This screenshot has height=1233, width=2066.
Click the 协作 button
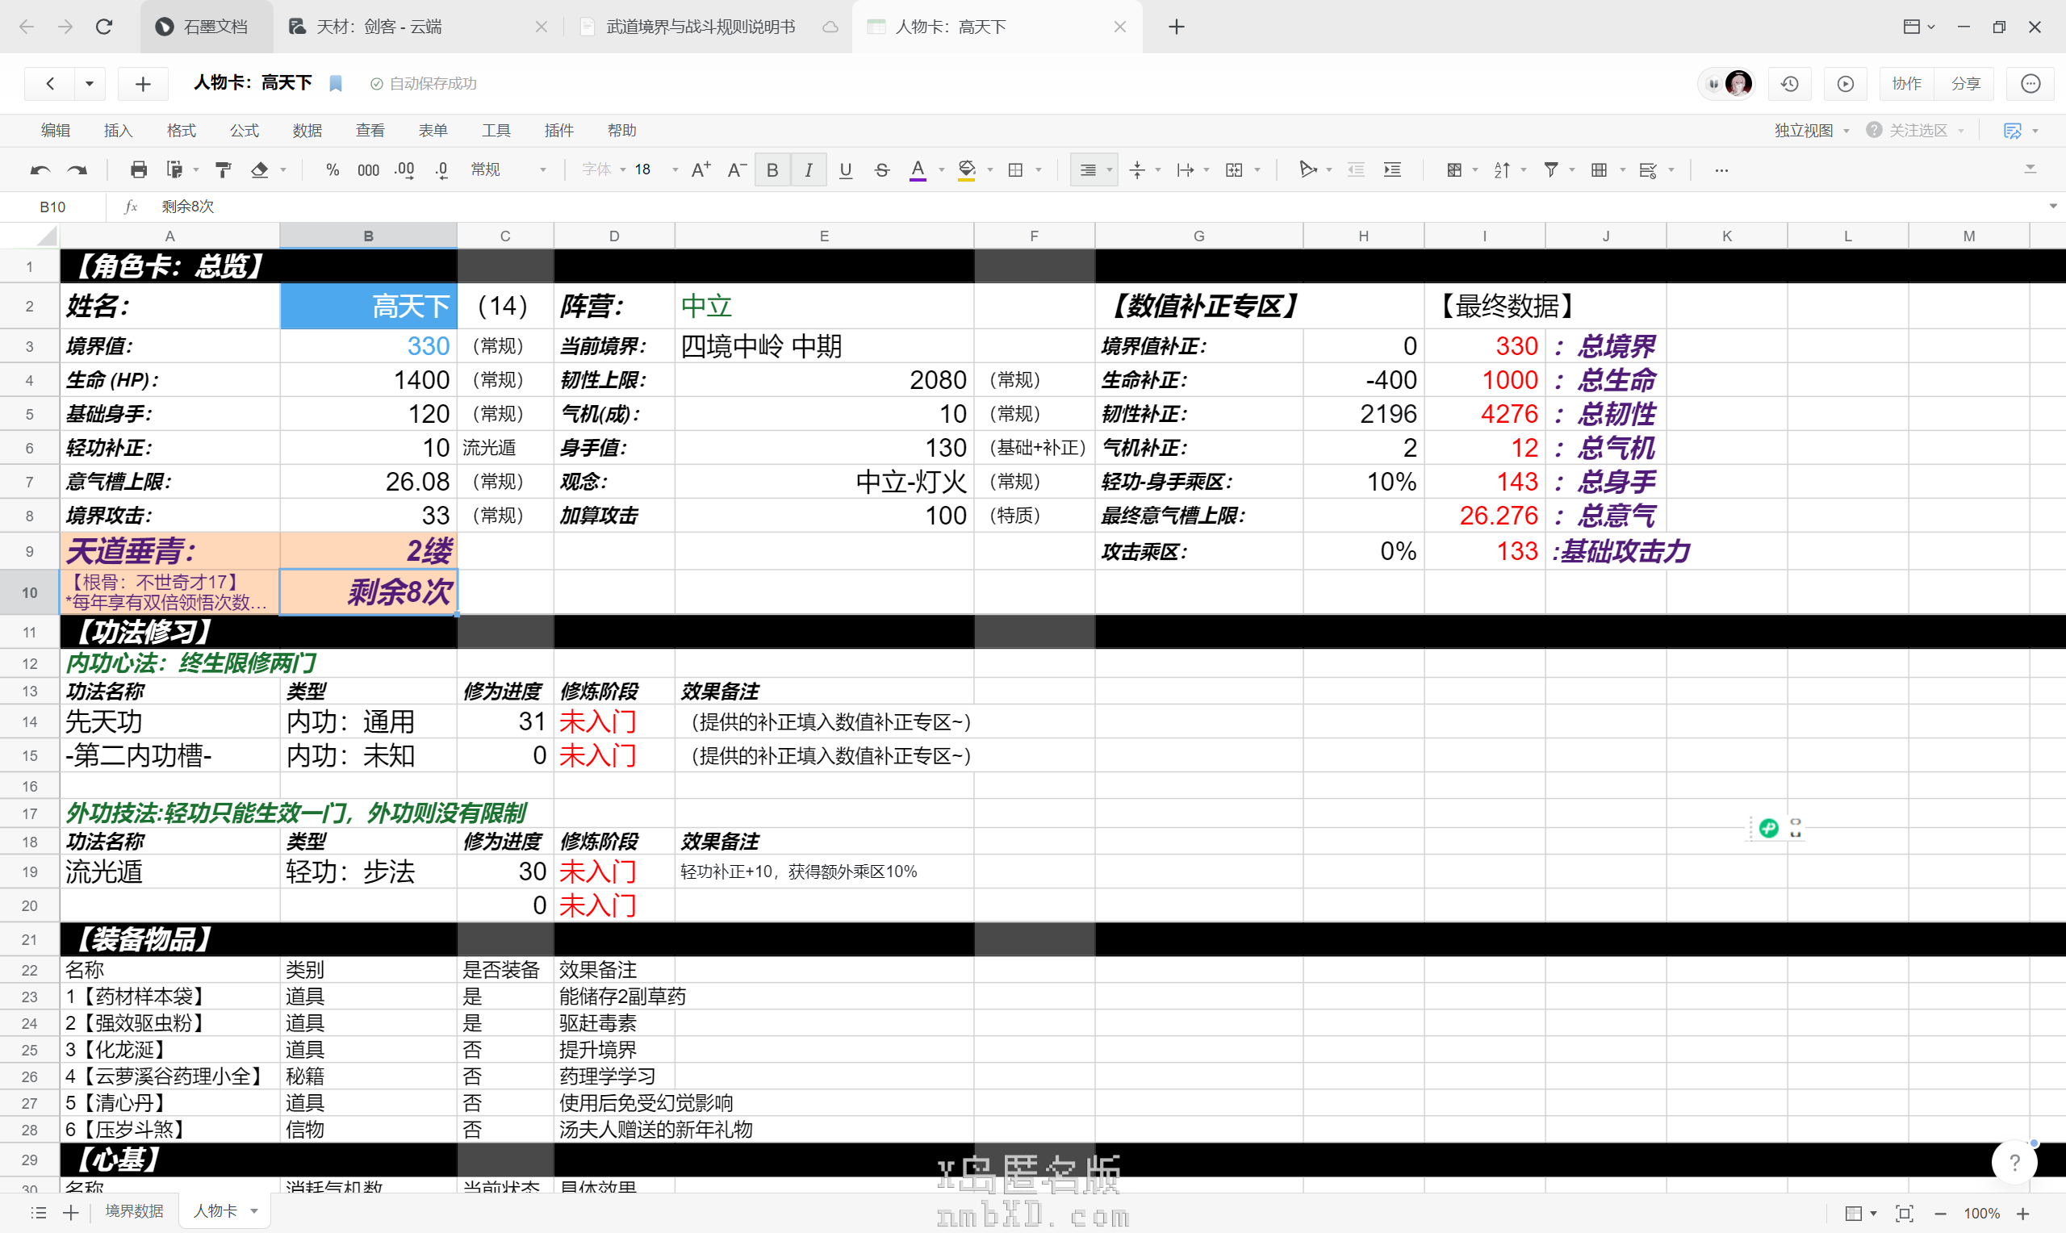pyautogui.click(x=1906, y=84)
